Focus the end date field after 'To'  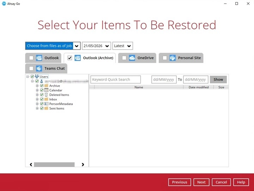(x=196, y=80)
